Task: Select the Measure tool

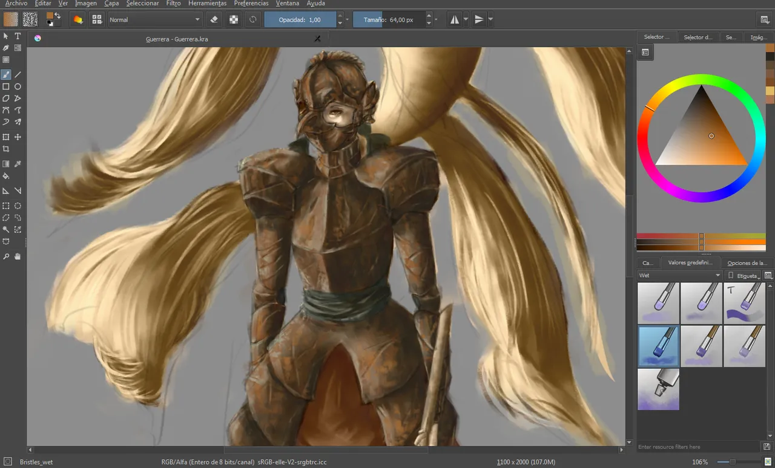Action: [x=18, y=190]
